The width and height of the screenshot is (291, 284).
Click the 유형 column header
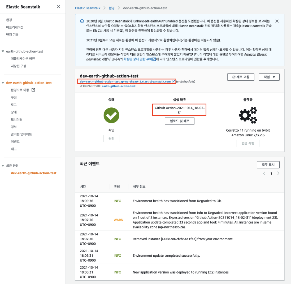tap(117, 187)
